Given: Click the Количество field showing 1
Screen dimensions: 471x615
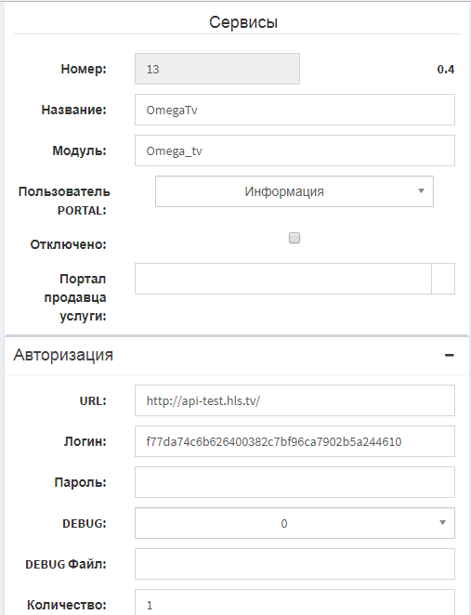Looking at the screenshot, I should 294,602.
